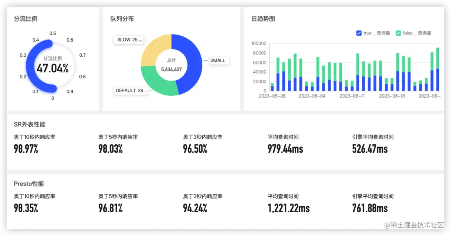Click the 47.04% gauge reading
Screen dimensions: 451x236
tap(53, 68)
